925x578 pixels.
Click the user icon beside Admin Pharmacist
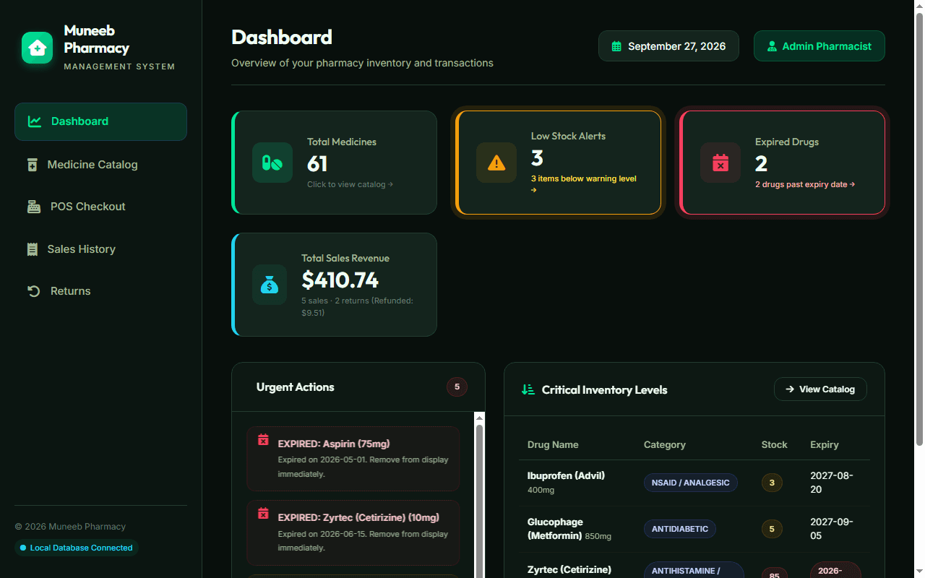(772, 46)
